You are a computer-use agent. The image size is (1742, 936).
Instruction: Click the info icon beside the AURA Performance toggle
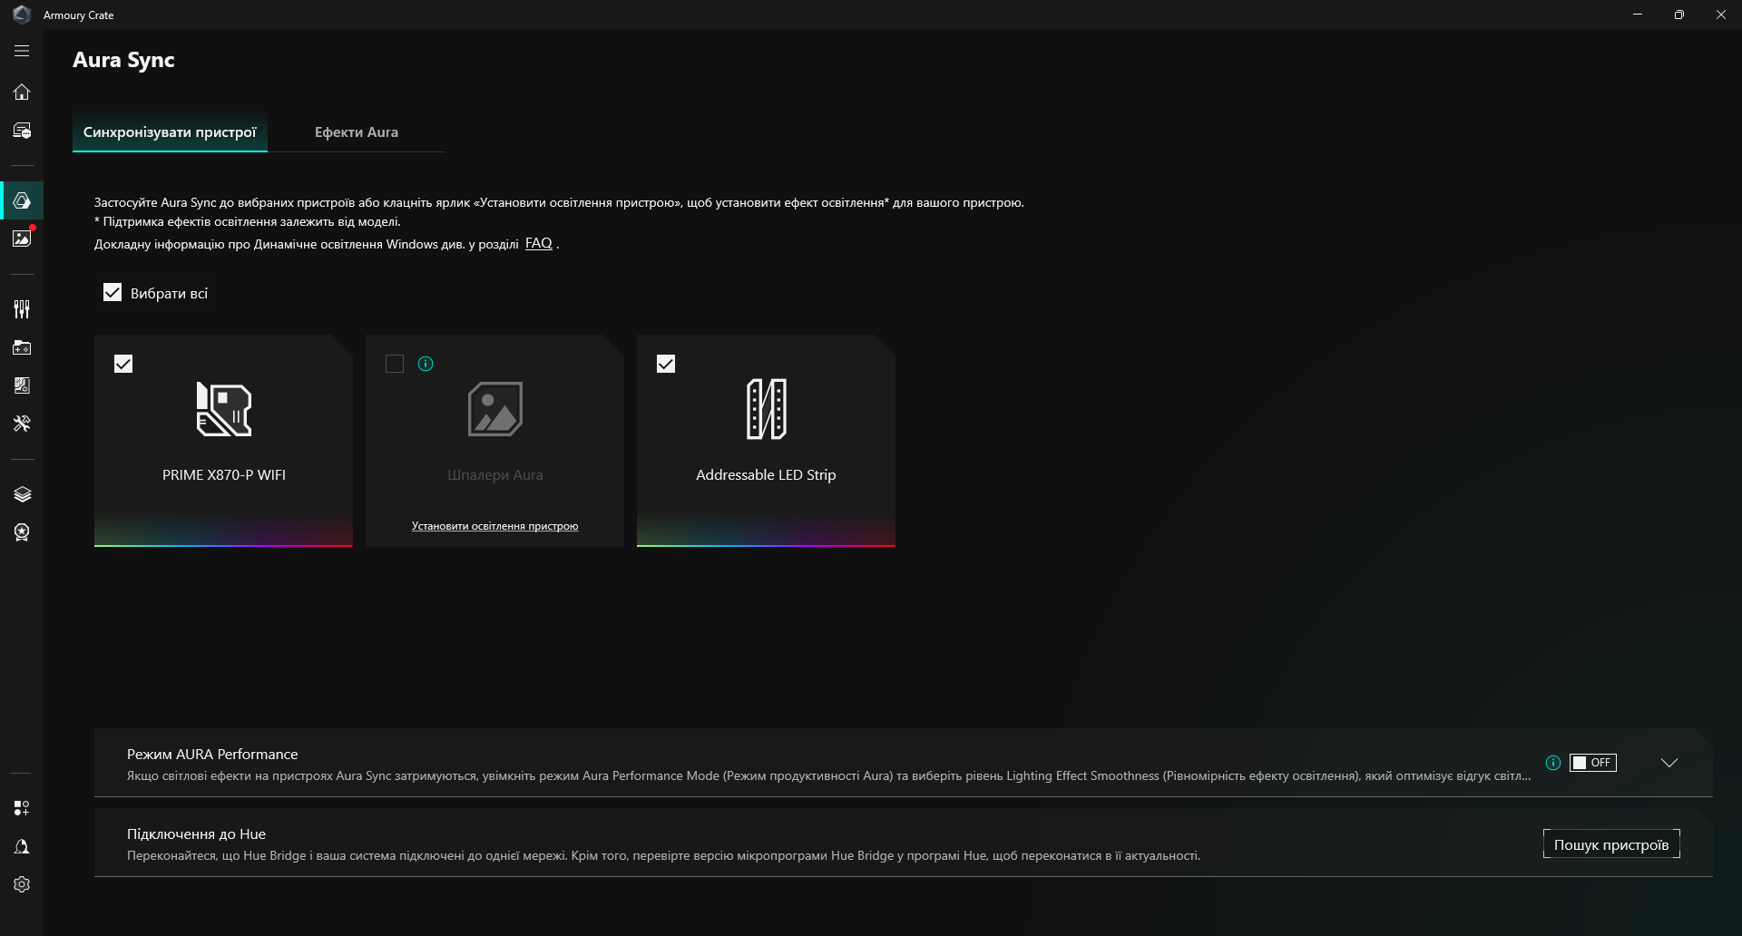click(1553, 763)
